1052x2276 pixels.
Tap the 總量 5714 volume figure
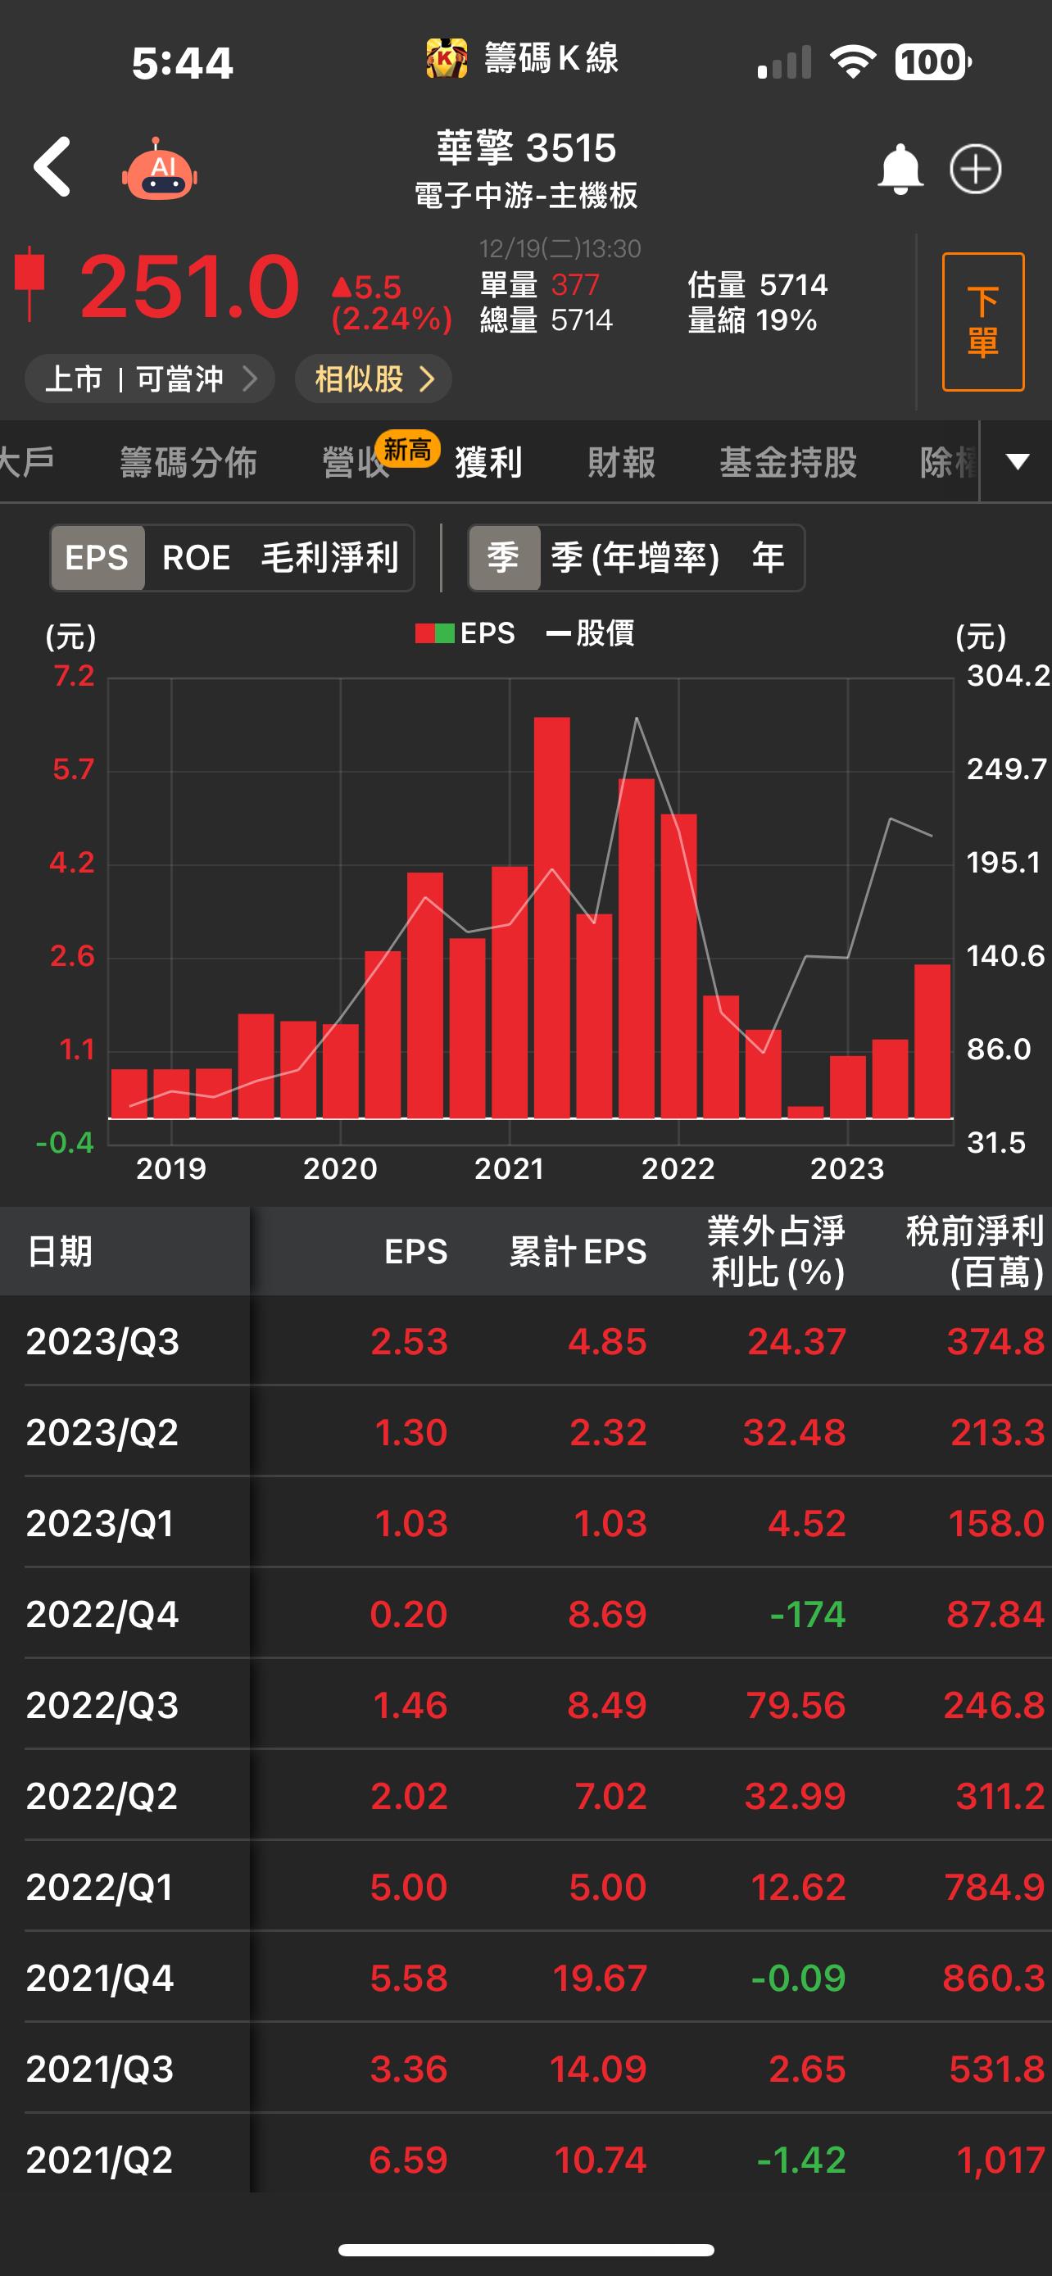tap(546, 319)
